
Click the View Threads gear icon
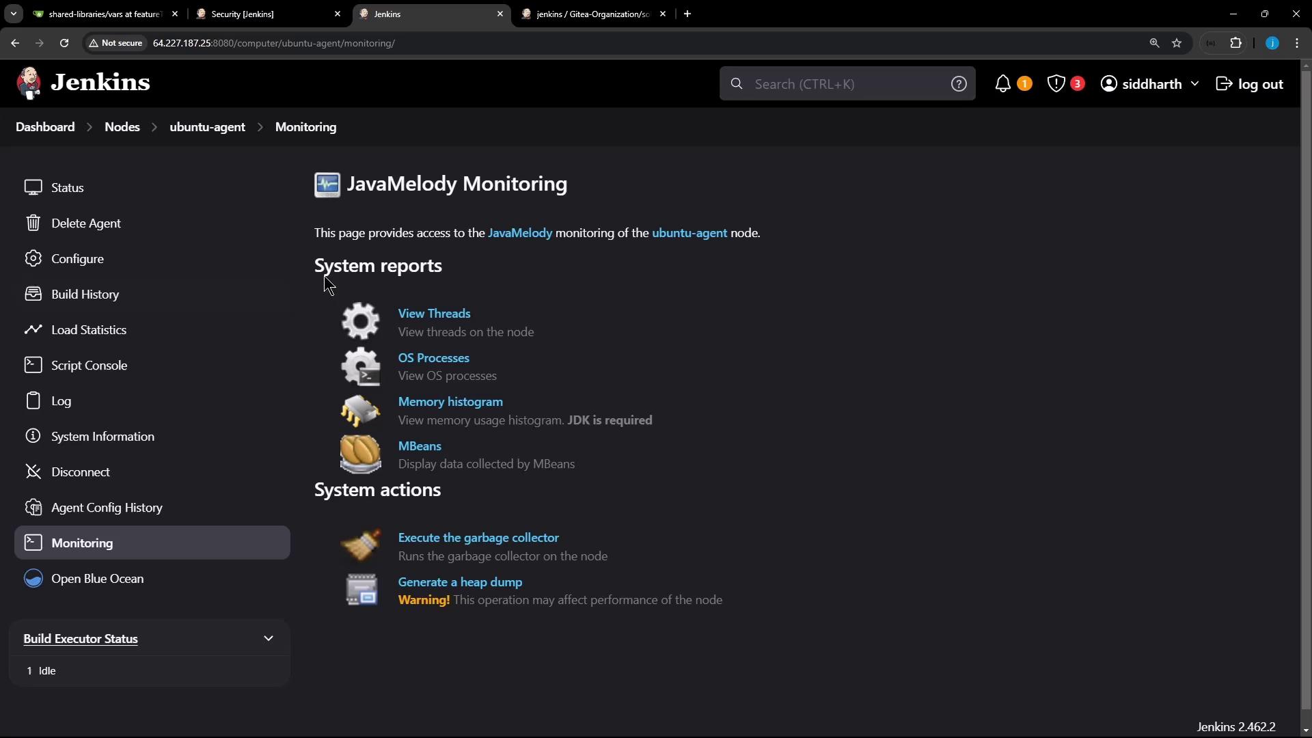coord(360,321)
